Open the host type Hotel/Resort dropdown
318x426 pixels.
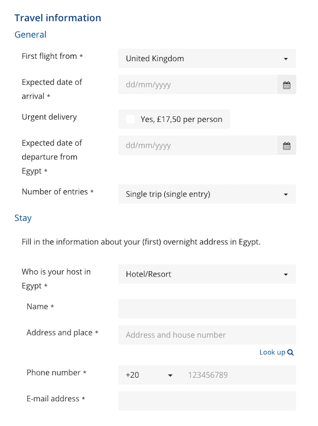[x=207, y=274]
